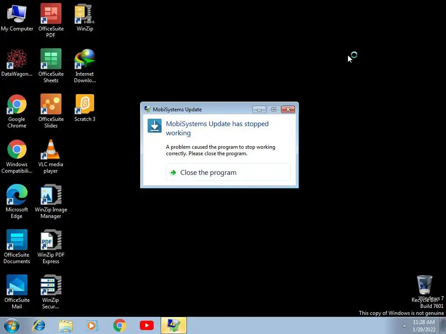Select the WinZip Image Manager shortcut
This screenshot has height=334, width=446.
tap(51, 202)
